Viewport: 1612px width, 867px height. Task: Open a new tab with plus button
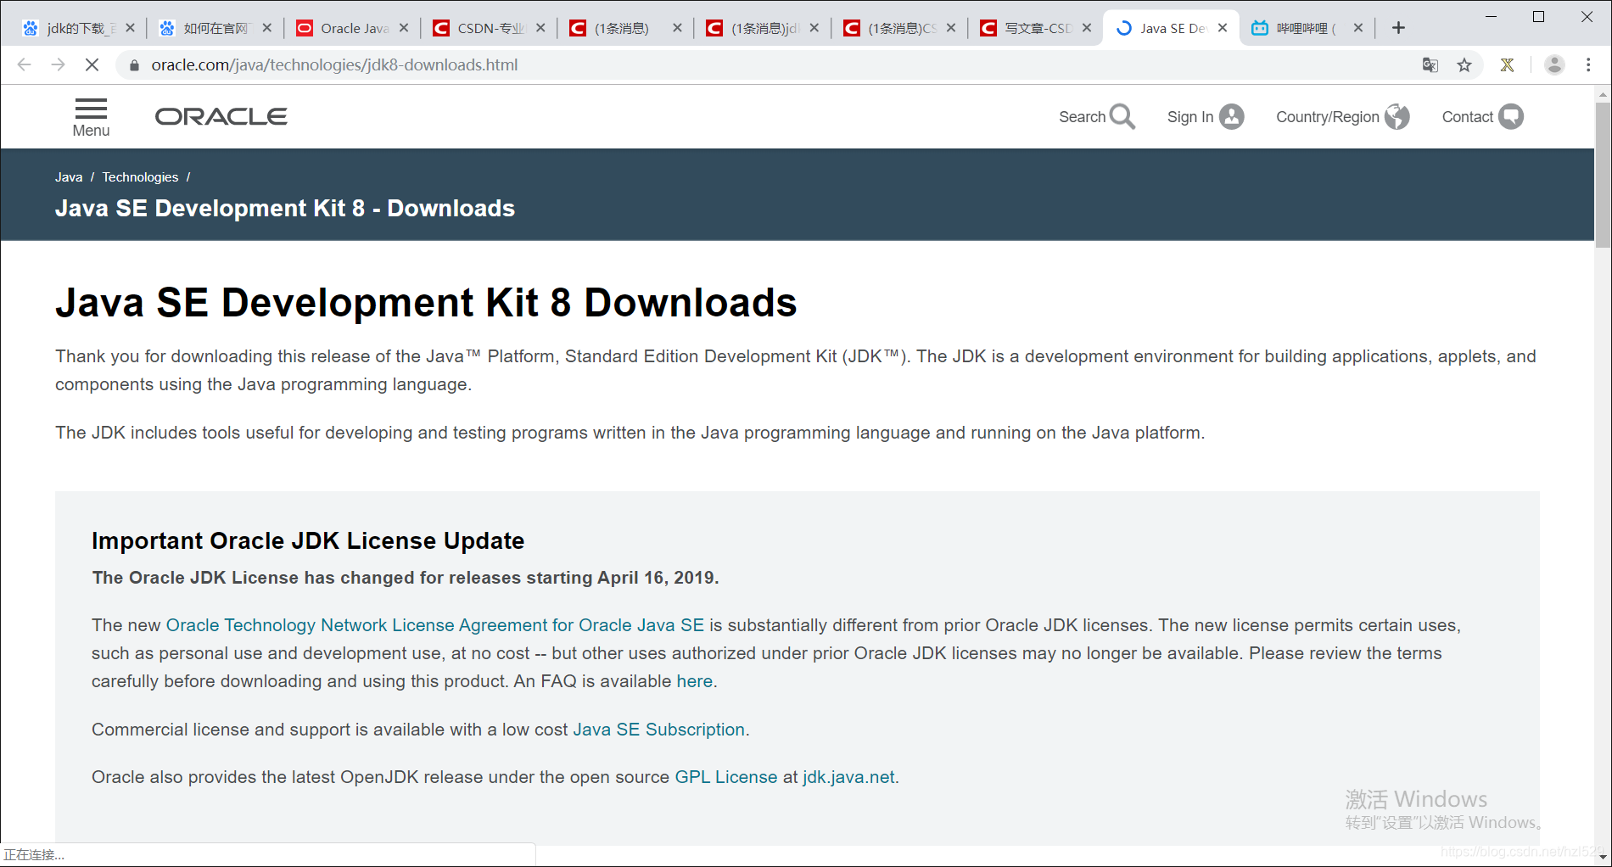1398,28
